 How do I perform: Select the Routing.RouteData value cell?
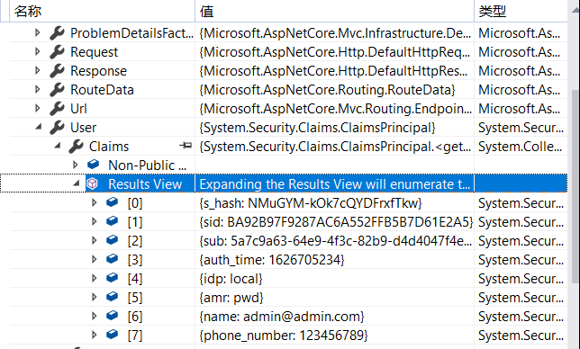[327, 90]
